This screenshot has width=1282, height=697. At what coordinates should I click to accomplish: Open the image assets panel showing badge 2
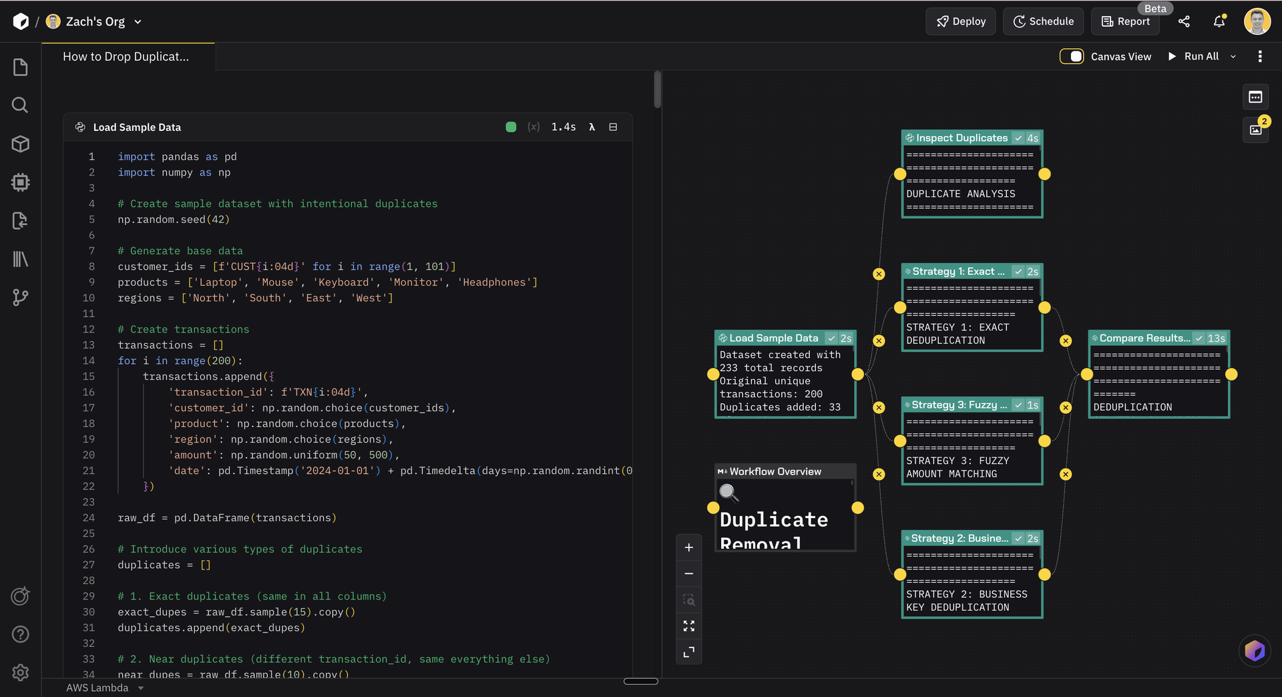pos(1255,130)
